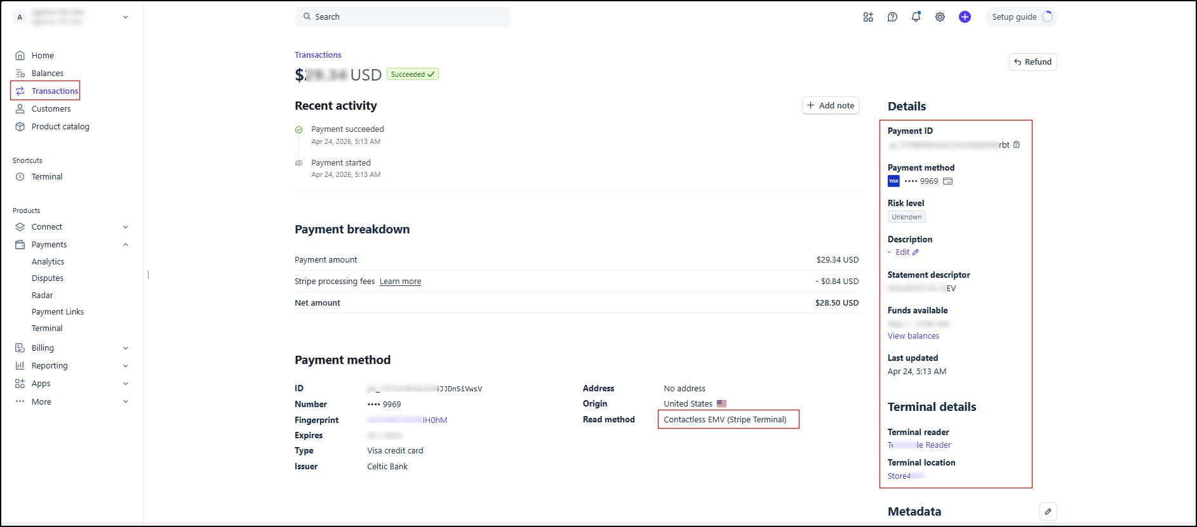Open Radar under Payments
Image resolution: width=1197 pixels, height=527 pixels.
(x=43, y=296)
